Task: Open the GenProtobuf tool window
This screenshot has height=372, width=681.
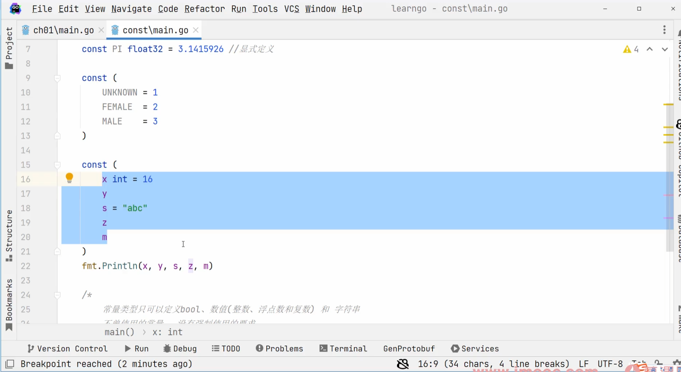Action: click(x=409, y=349)
